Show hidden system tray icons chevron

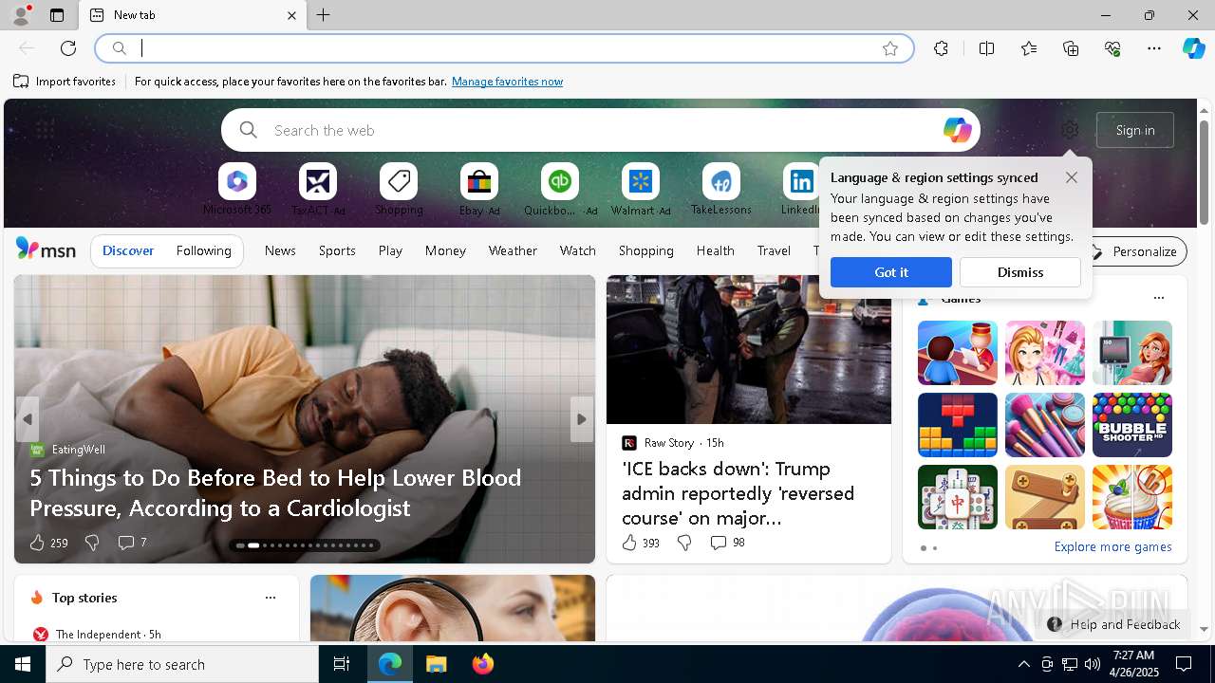pyautogui.click(x=1023, y=664)
